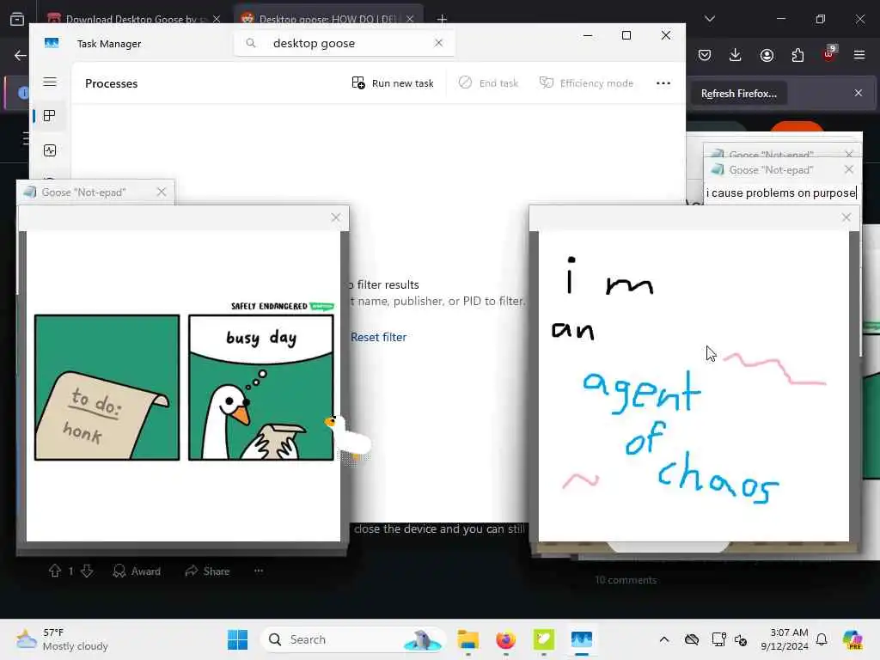
Task: Click the network display tray icon
Action: [718, 639]
